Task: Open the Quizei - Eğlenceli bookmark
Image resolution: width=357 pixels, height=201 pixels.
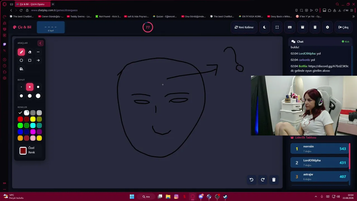Action: coord(165,16)
